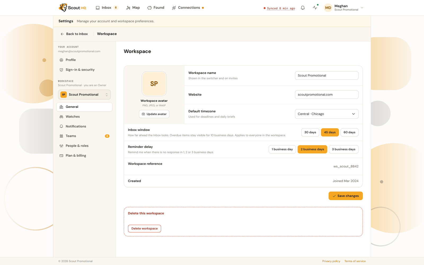The image size is (424, 265).
Task: Open Notifications workspace settings
Action: point(84,126)
